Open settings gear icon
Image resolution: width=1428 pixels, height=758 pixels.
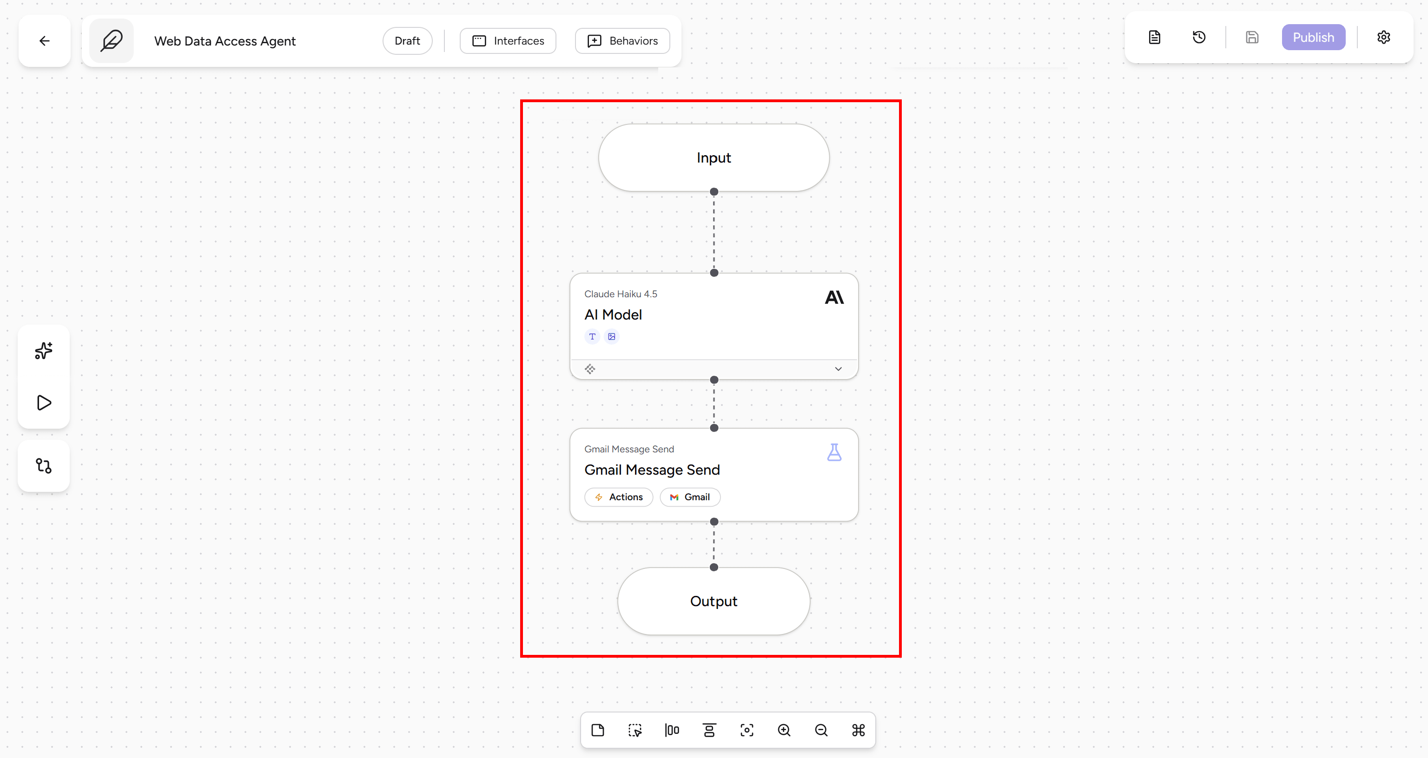(1384, 38)
